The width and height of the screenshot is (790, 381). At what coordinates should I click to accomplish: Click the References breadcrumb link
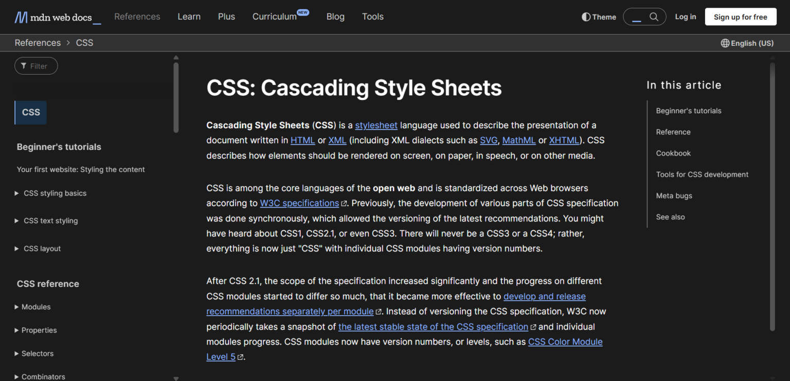coord(38,43)
